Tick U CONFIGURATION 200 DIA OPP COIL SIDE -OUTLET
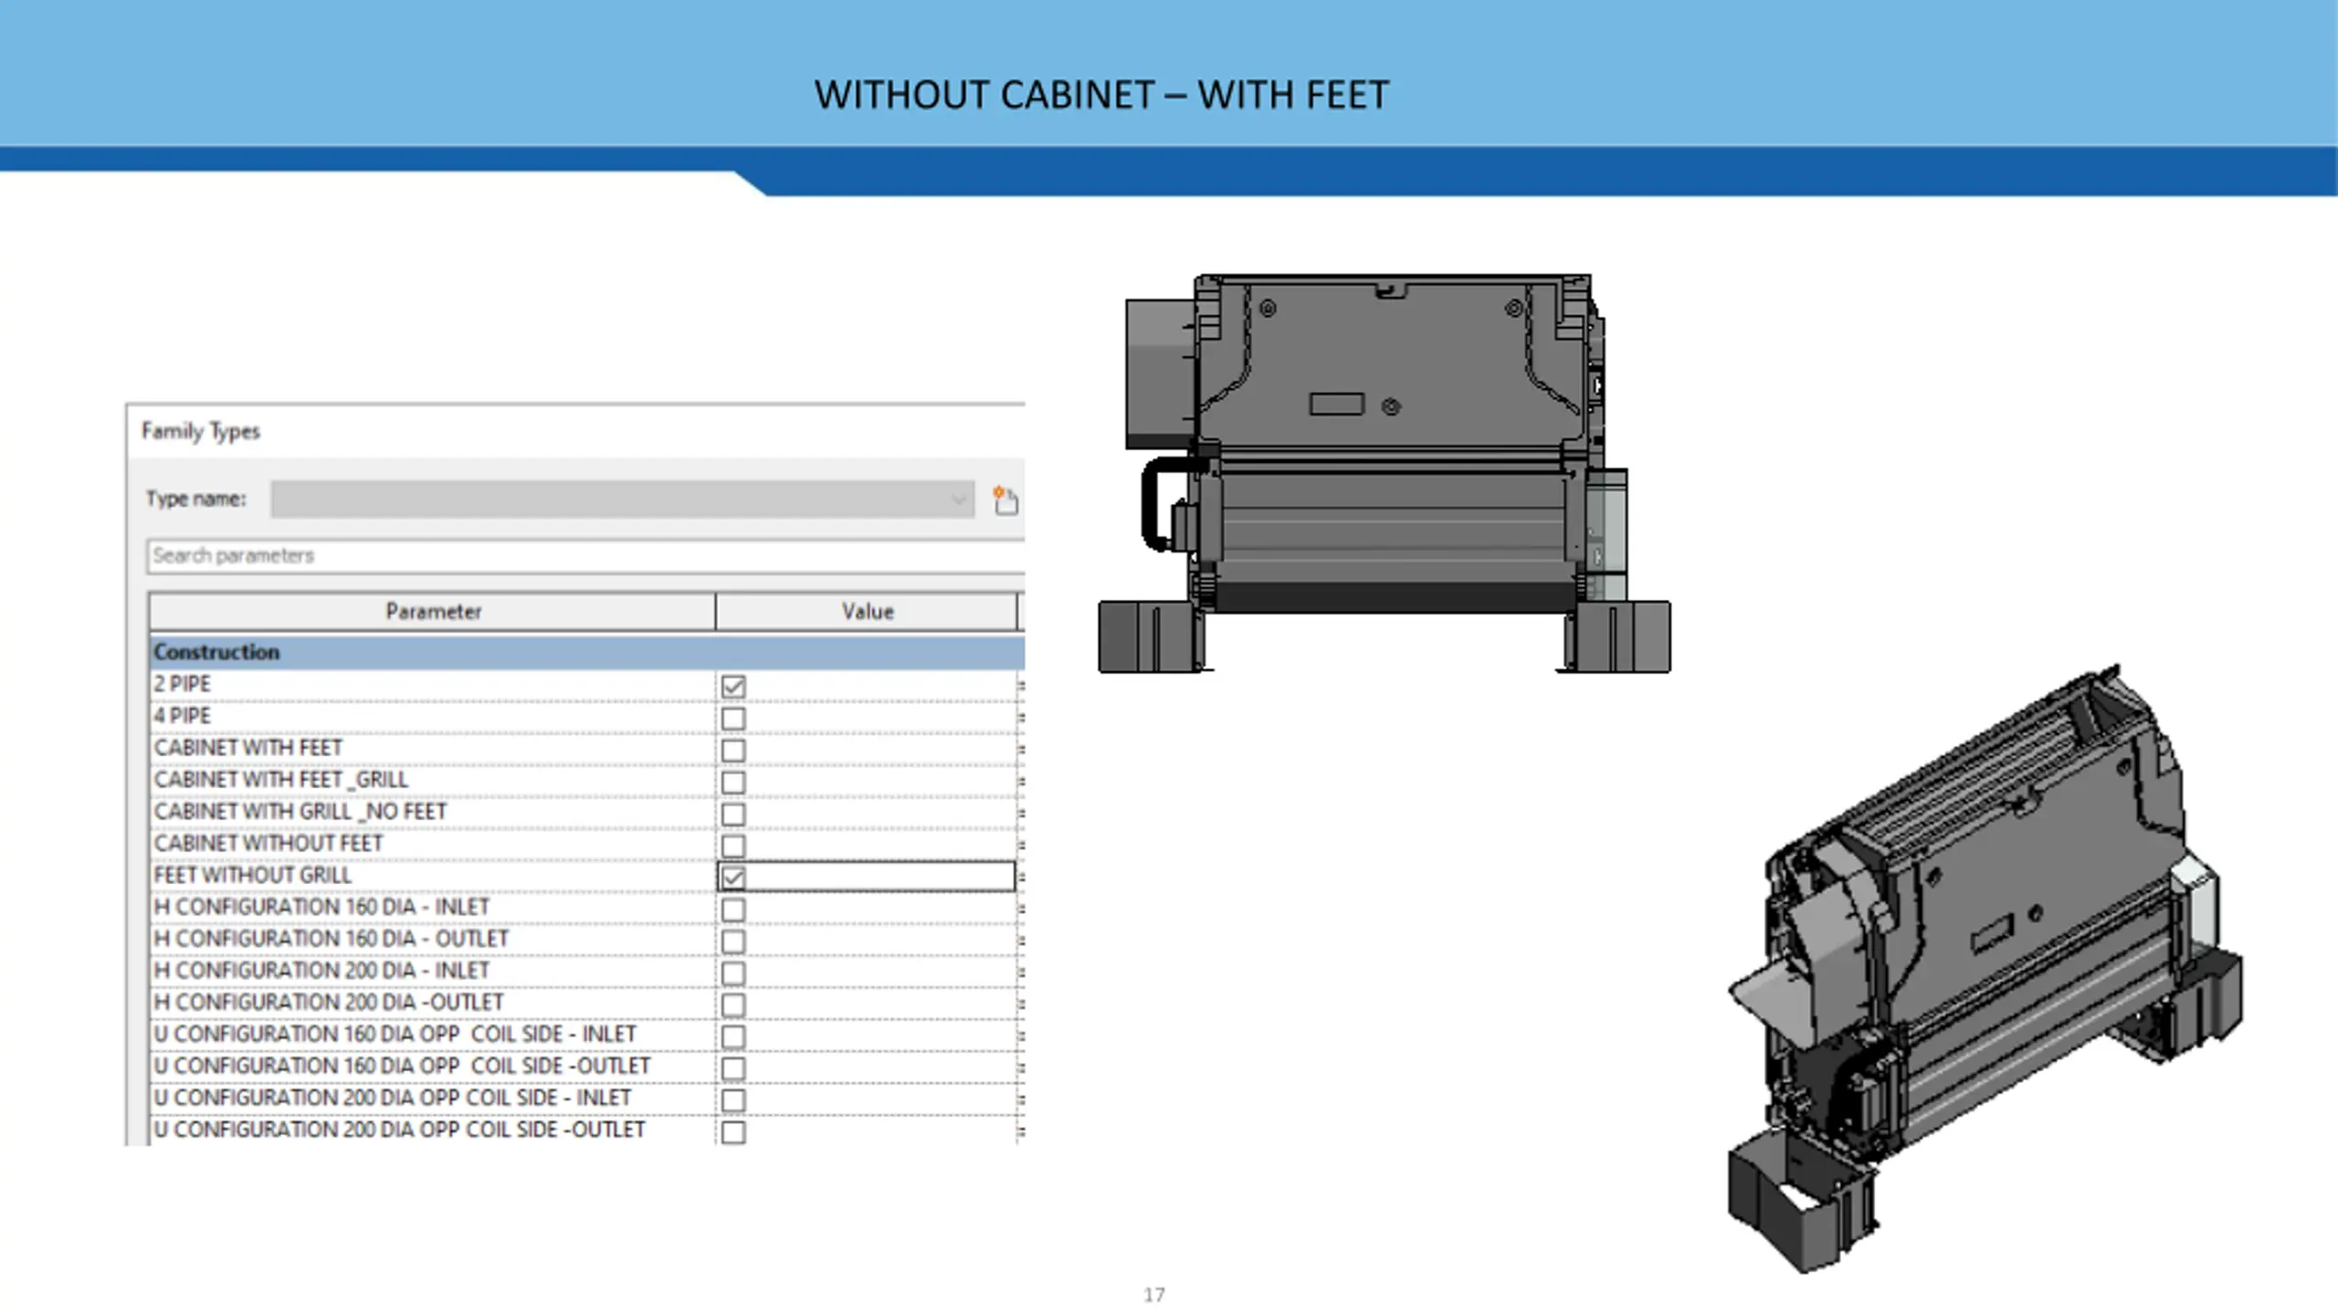This screenshot has width=2338, height=1315. point(733,1131)
